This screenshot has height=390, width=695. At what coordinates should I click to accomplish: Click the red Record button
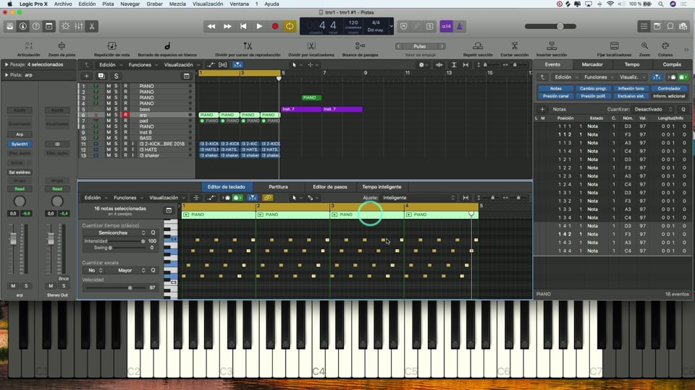275,26
